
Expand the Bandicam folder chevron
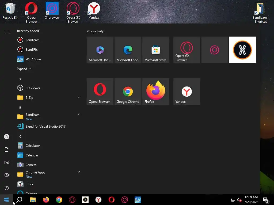pos(79,114)
